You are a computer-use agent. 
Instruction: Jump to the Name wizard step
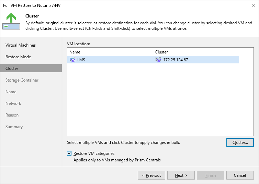(11, 92)
